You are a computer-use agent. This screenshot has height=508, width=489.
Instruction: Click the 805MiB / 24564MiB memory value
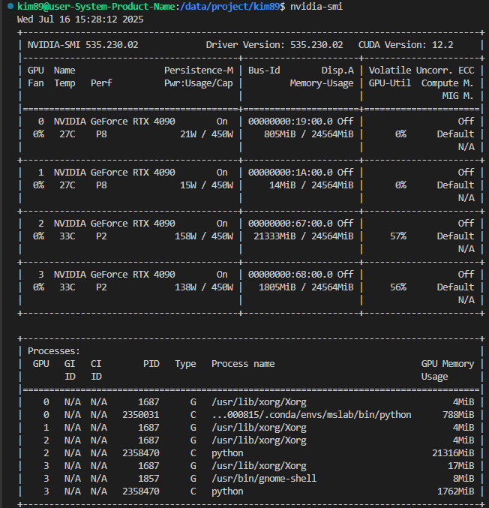[308, 134]
